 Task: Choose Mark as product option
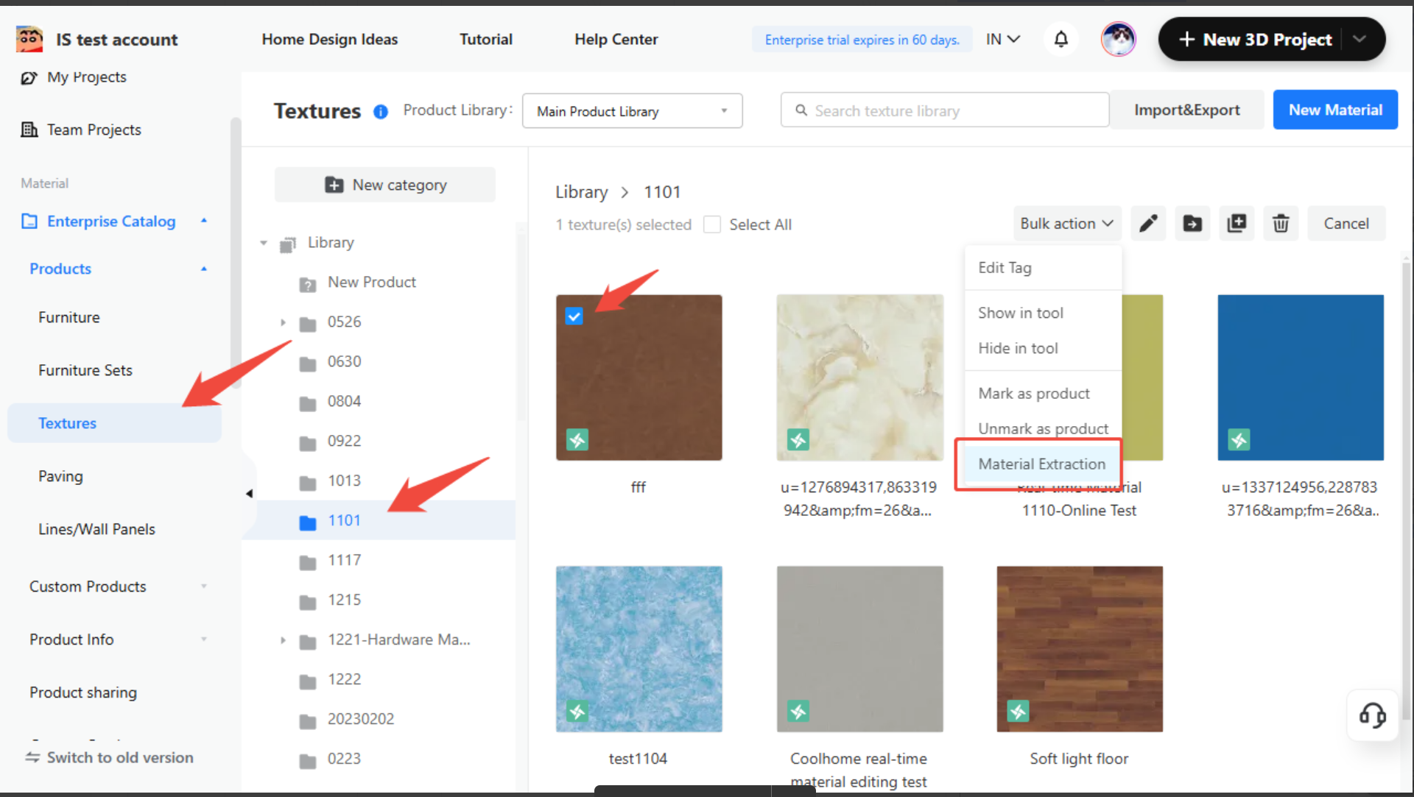[1034, 393]
